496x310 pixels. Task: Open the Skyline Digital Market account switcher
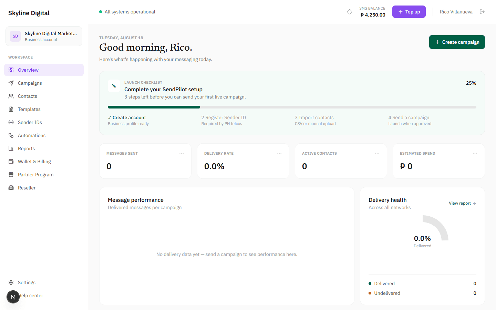(44, 36)
